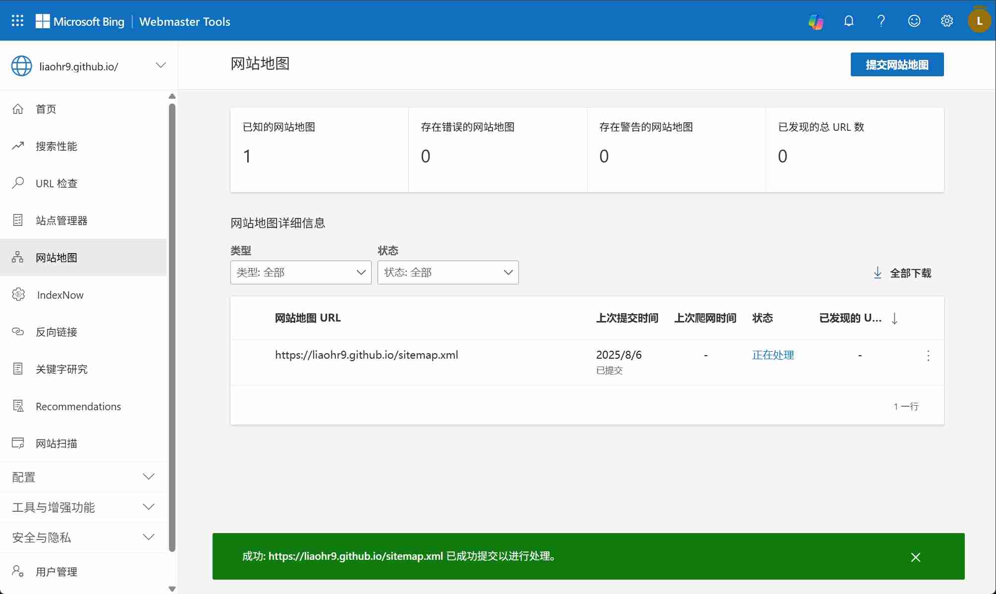The width and height of the screenshot is (996, 594).
Task: Open URL 检查 in sidebar
Action: [x=56, y=183]
